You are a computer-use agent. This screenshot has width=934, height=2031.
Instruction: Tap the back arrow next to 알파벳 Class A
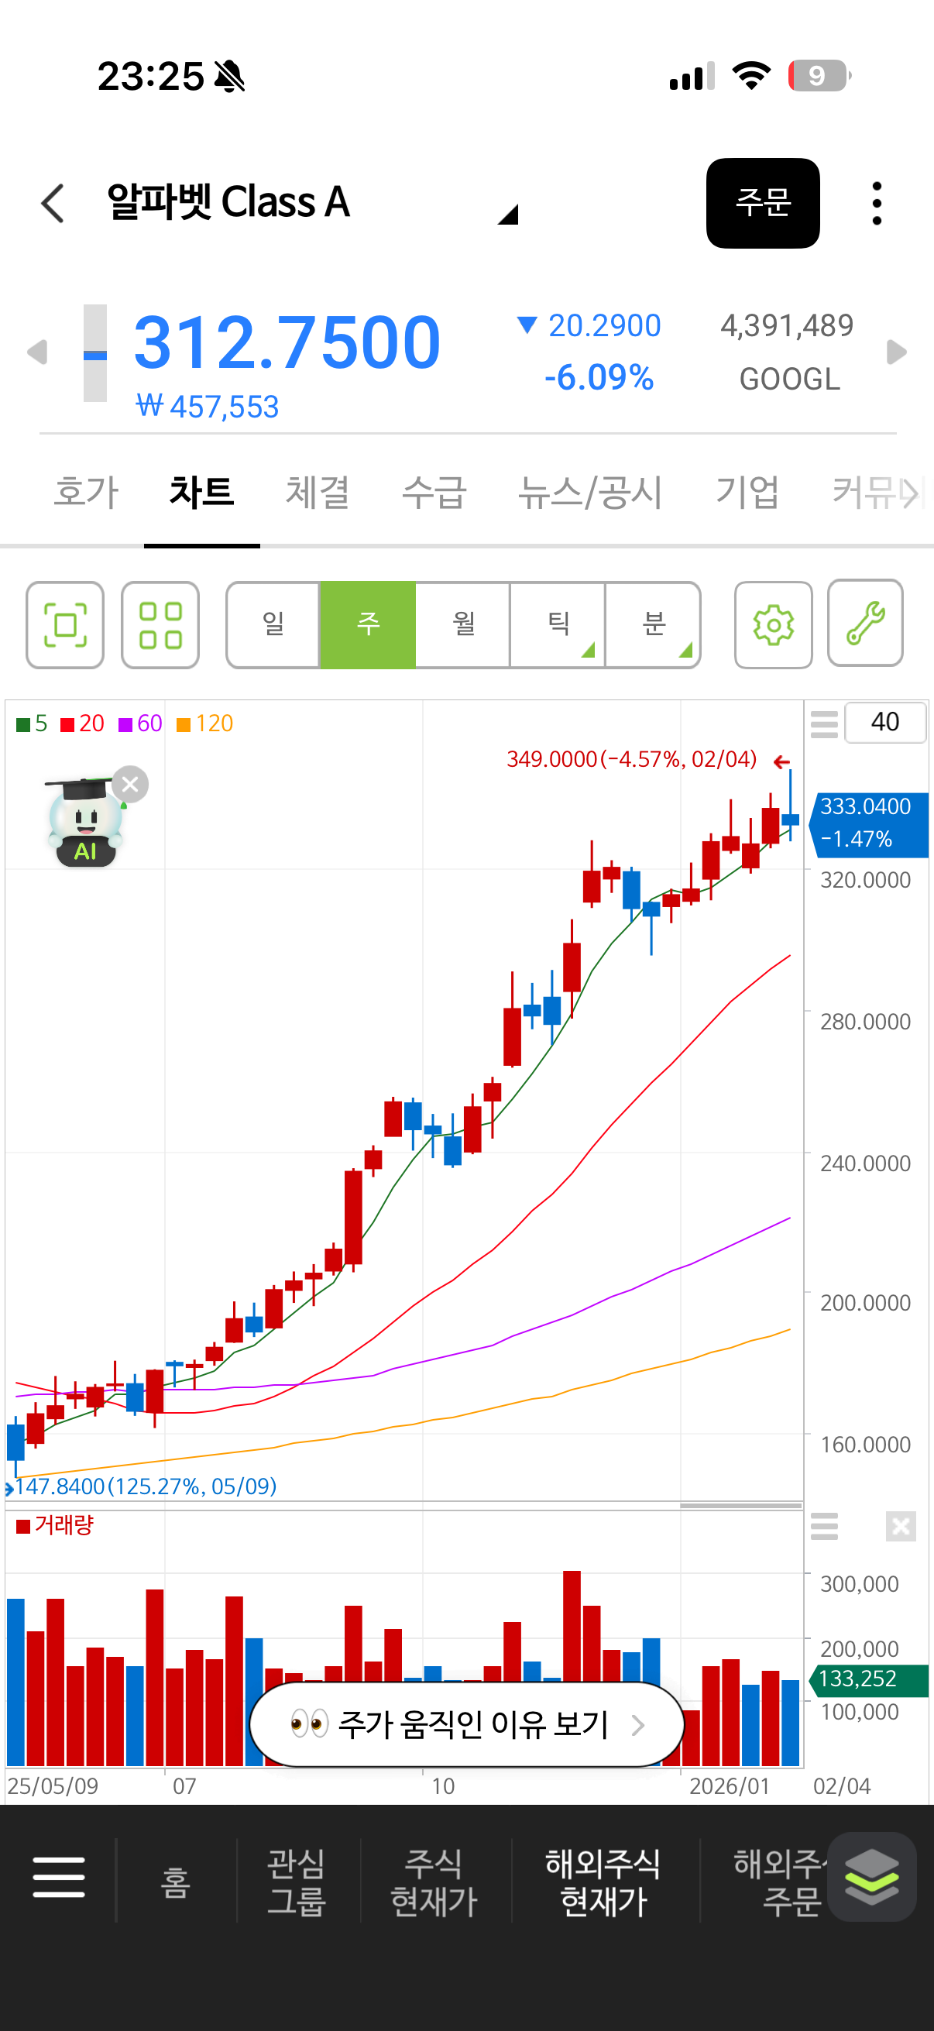(x=53, y=204)
